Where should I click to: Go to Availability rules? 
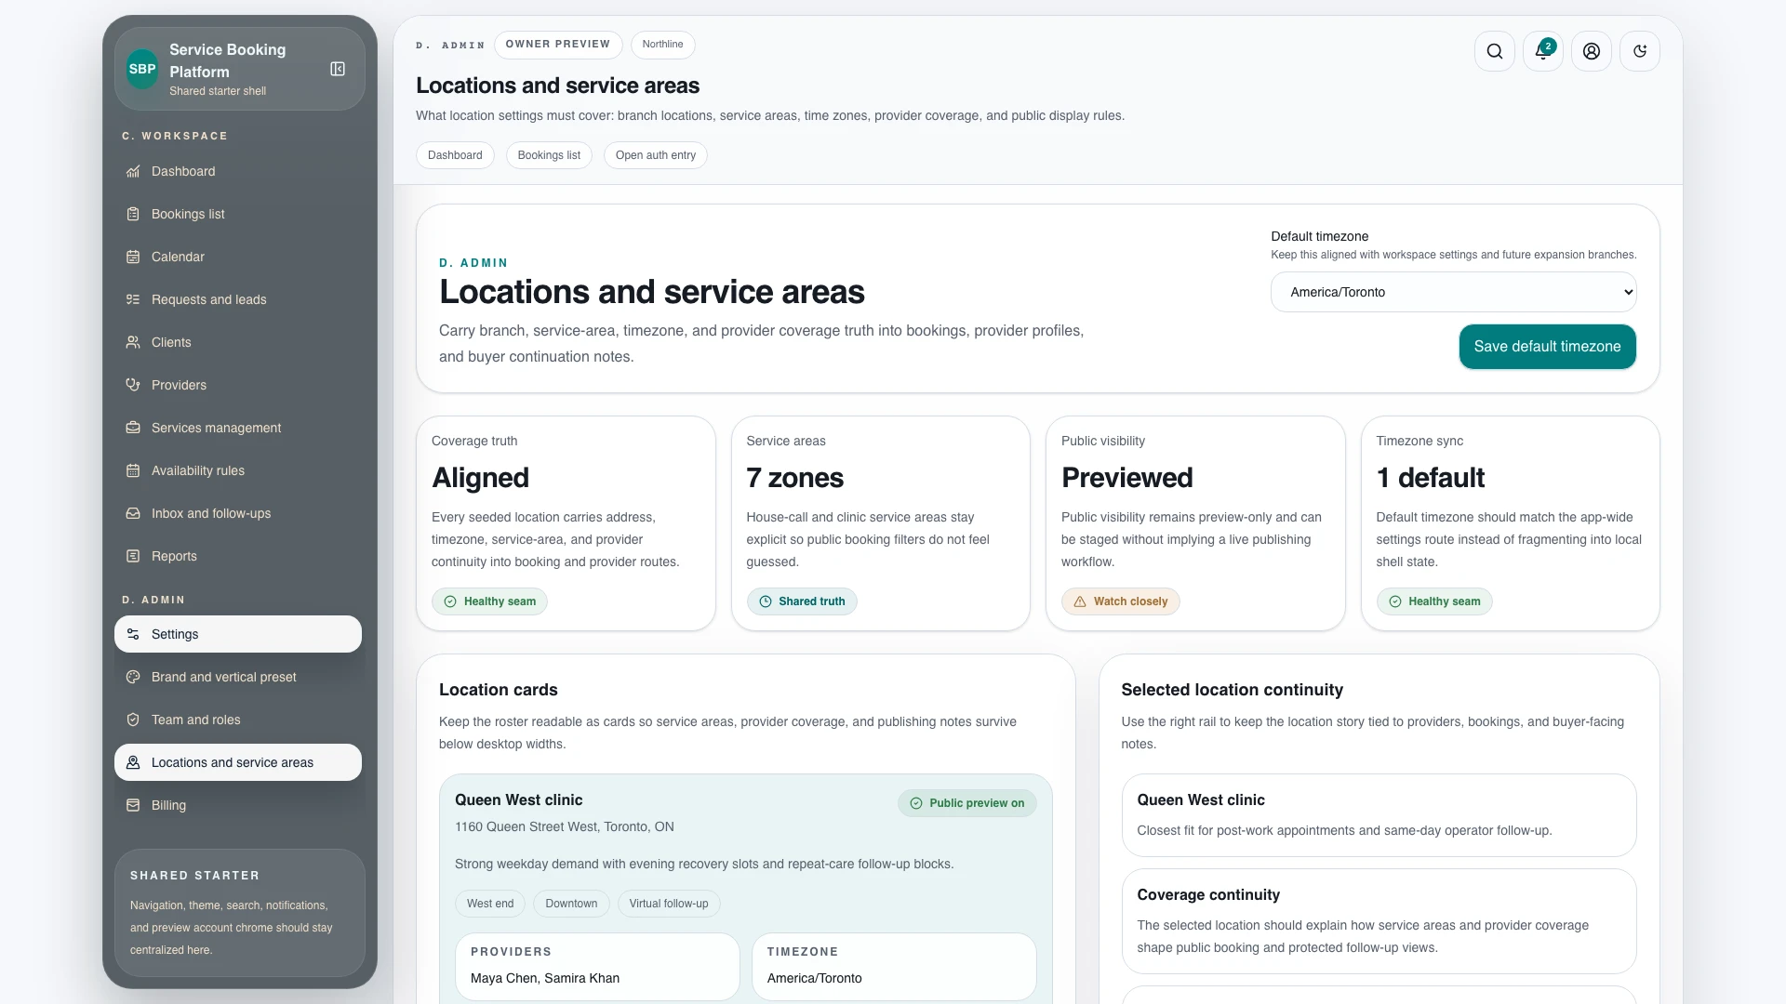click(x=238, y=470)
